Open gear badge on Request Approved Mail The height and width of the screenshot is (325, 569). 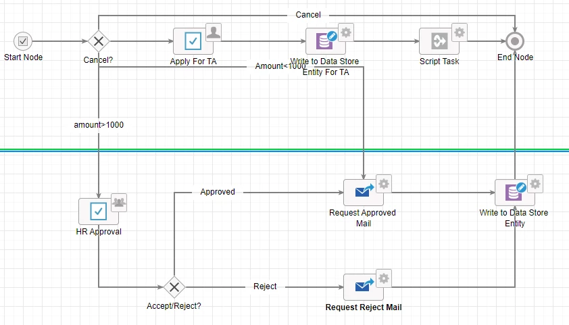tap(384, 184)
